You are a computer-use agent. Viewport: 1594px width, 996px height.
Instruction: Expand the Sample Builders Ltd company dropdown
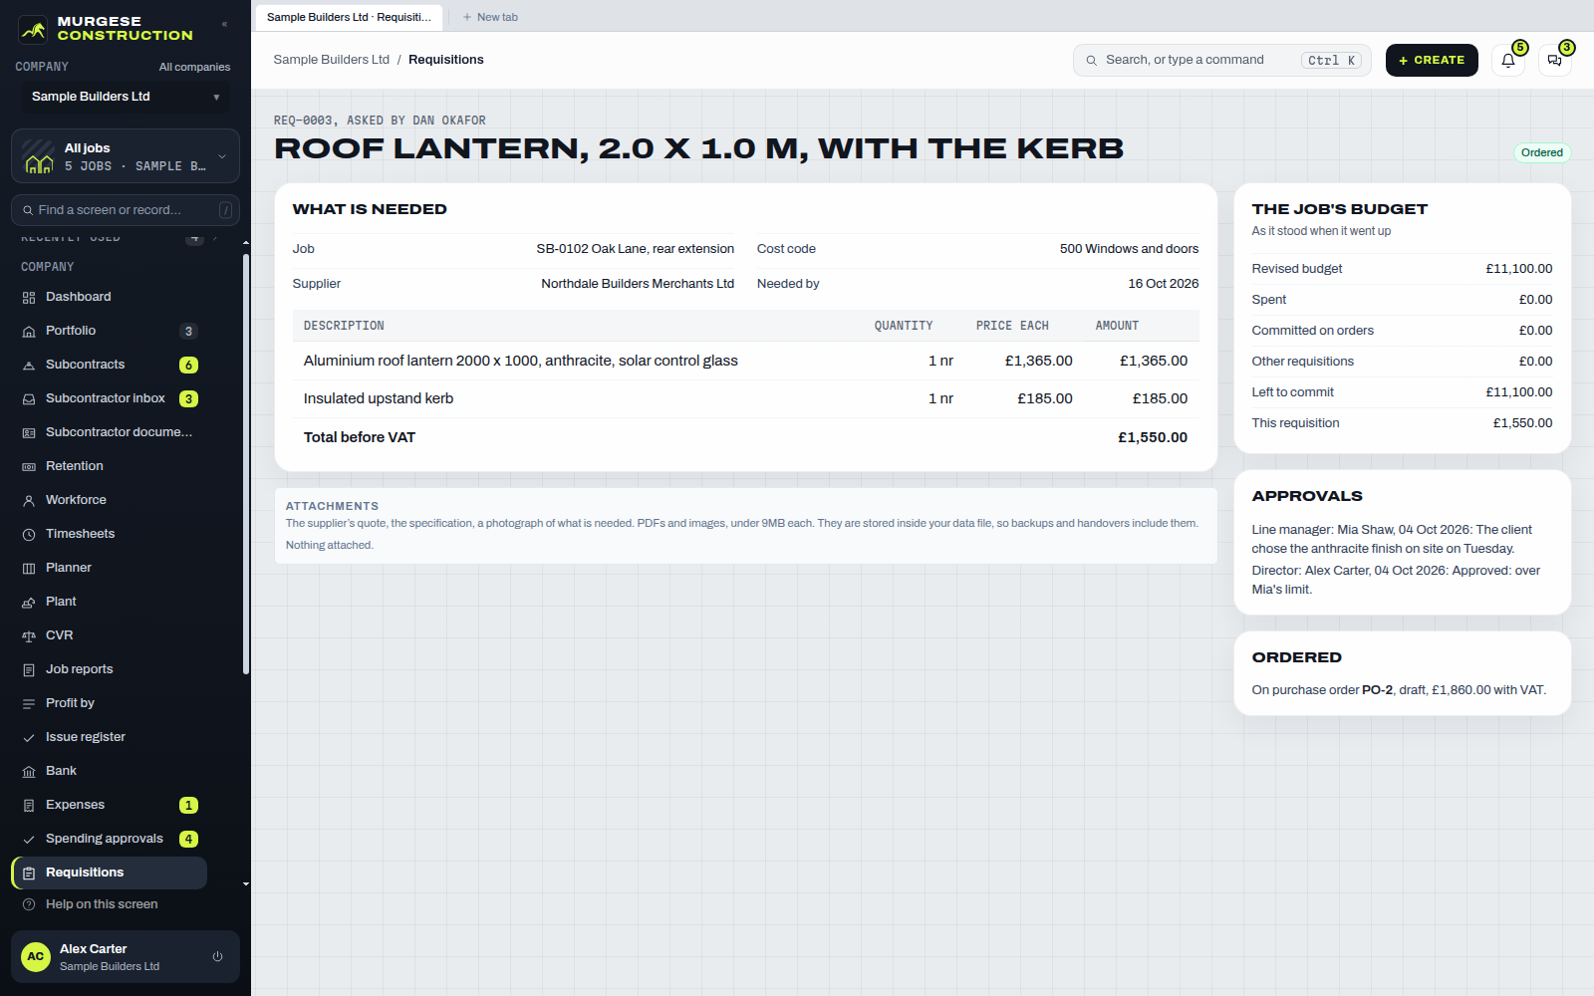point(126,97)
